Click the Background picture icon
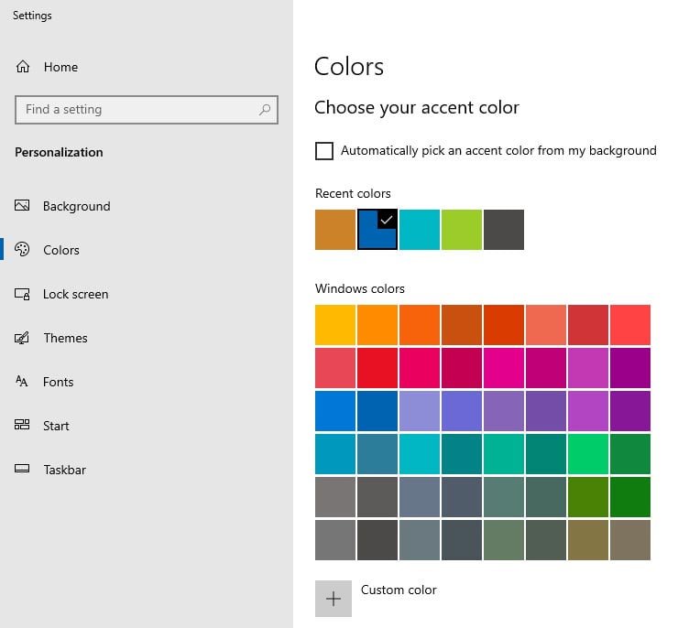 pyautogui.click(x=22, y=205)
